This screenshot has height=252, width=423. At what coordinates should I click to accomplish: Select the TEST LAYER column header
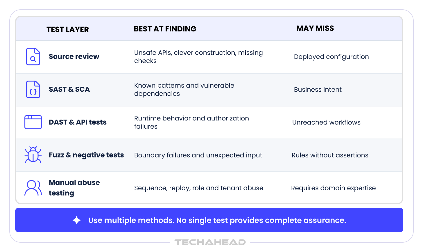(x=68, y=29)
